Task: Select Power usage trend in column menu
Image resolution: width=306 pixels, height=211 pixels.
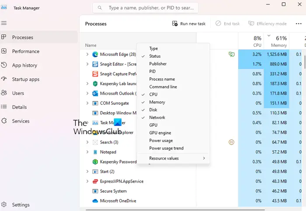Action: click(174, 148)
